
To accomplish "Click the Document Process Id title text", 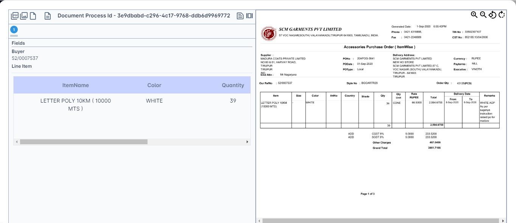I will pyautogui.click(x=144, y=16).
